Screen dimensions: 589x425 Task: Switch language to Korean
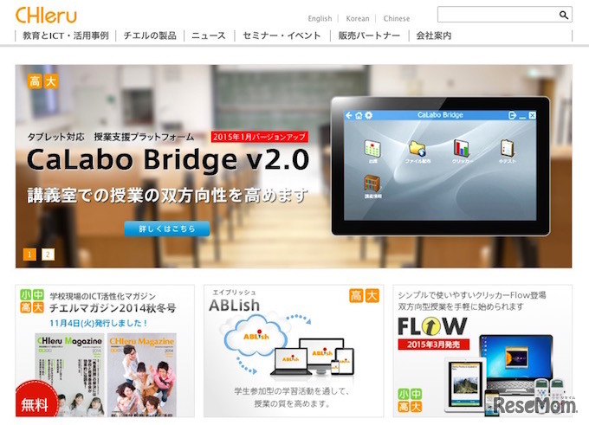pyautogui.click(x=357, y=18)
